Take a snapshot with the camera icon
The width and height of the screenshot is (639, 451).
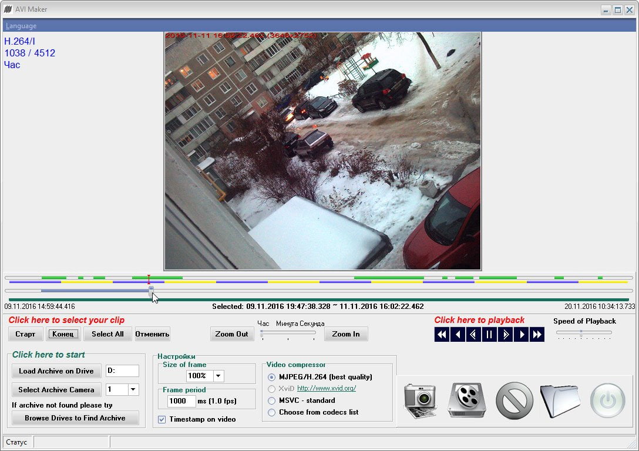click(420, 400)
